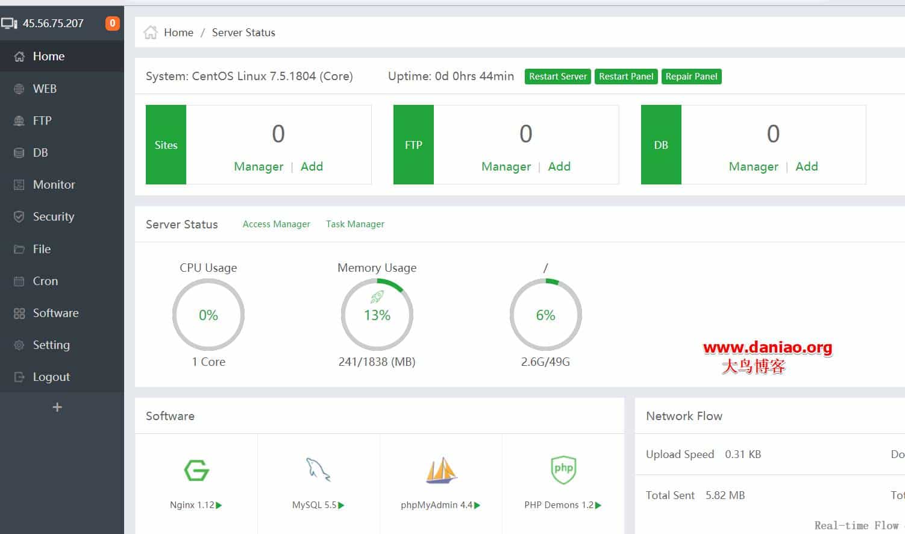
Task: Click the memory release rocket icon
Action: pos(377,297)
